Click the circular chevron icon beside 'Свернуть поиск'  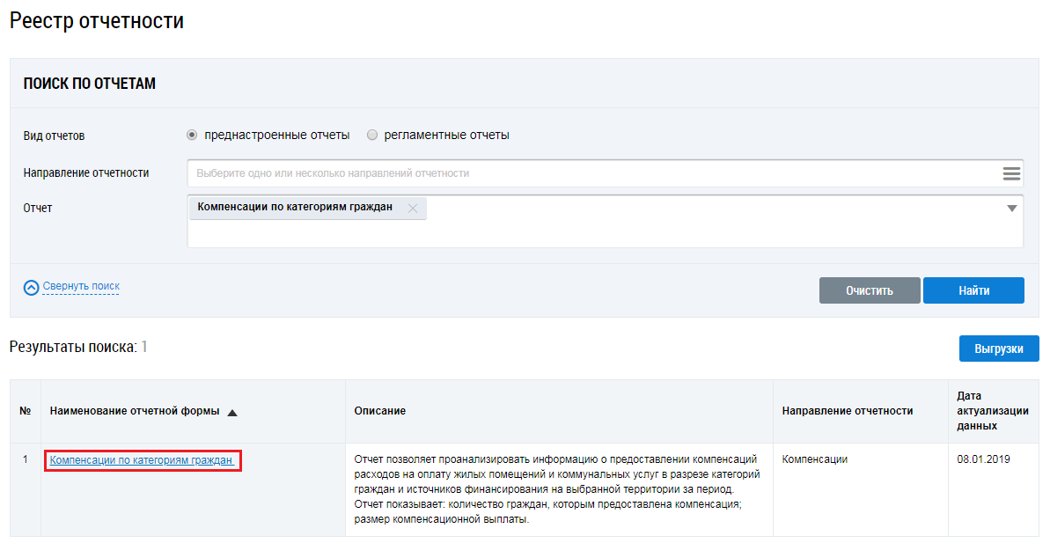point(32,287)
